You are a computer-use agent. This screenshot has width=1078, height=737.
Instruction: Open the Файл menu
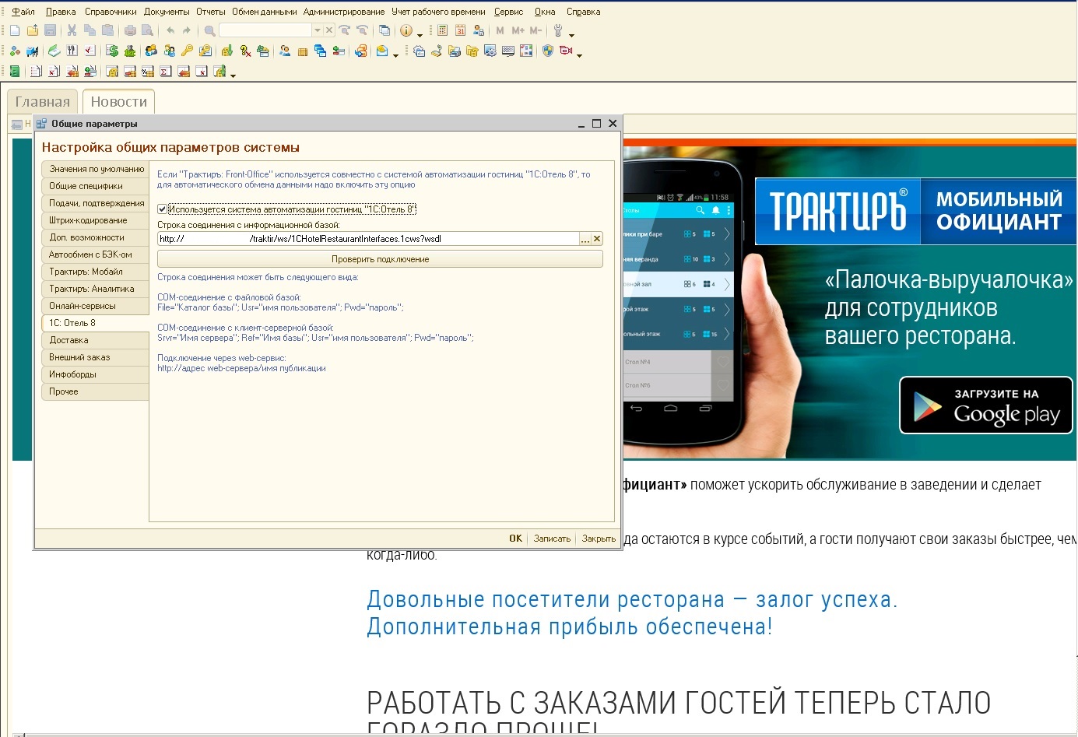pos(23,12)
